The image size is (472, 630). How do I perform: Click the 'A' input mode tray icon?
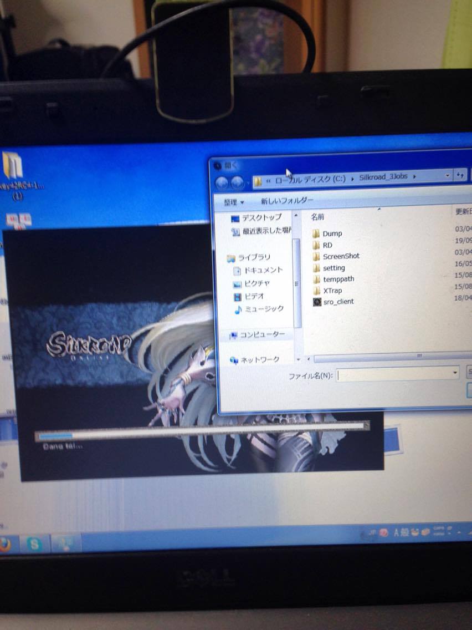click(x=396, y=533)
